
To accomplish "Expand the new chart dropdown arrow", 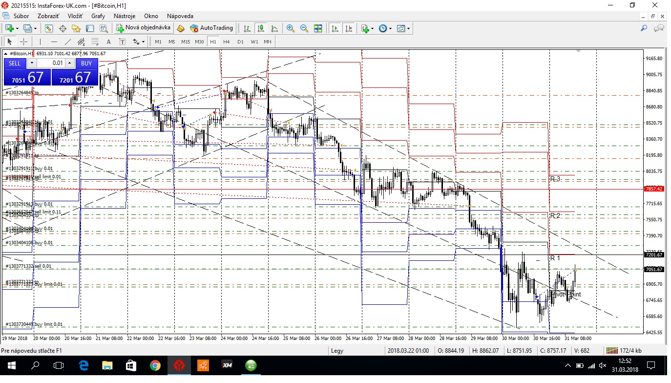I will pos(17,28).
